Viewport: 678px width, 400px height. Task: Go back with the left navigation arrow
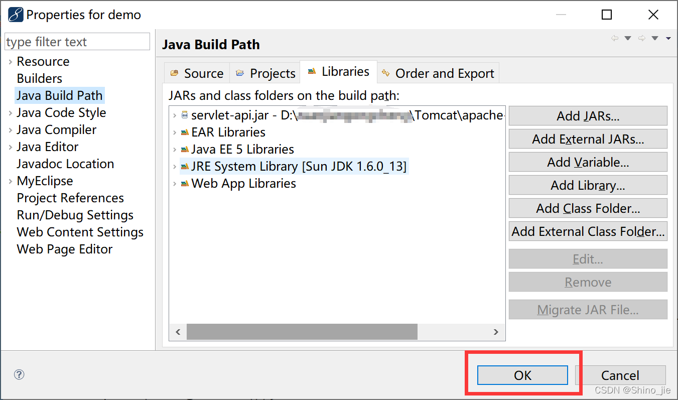(x=615, y=38)
